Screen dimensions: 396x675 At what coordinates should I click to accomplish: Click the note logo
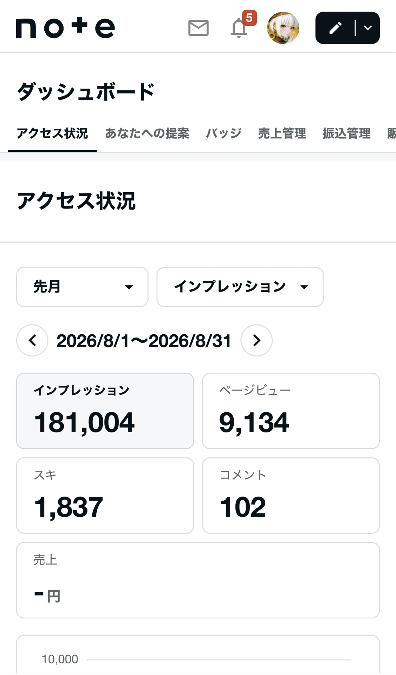65,27
